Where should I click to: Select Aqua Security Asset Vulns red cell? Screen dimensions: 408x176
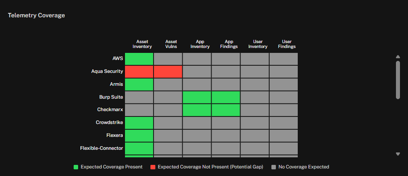point(168,72)
